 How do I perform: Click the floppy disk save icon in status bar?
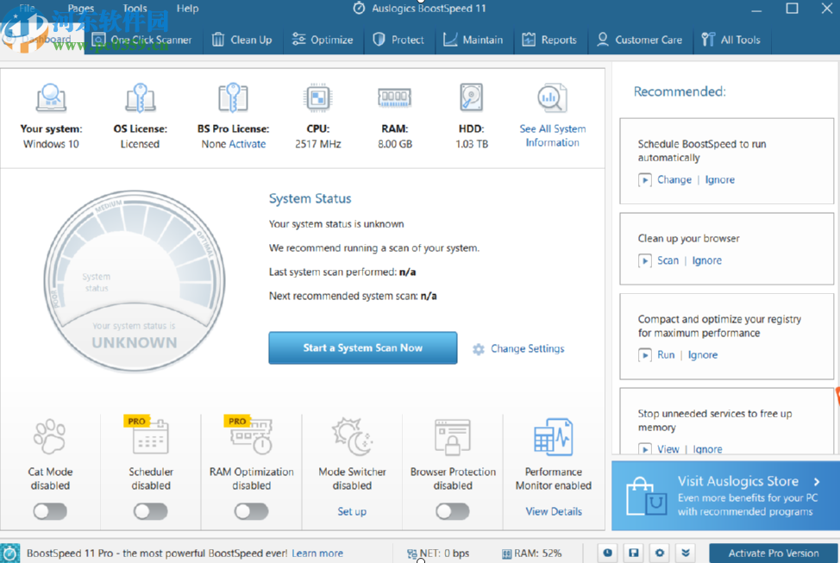pyautogui.click(x=634, y=553)
